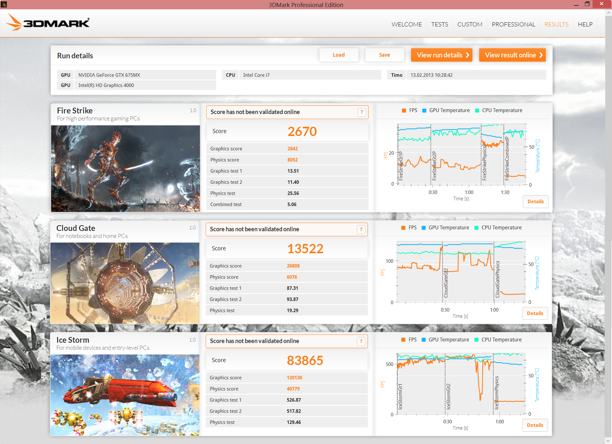Open help for Cloud Gate validation message
The width and height of the screenshot is (612, 444).
click(x=361, y=229)
